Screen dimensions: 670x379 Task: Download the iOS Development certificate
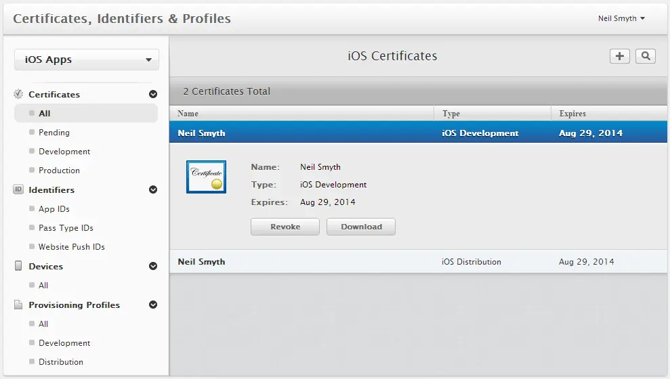click(361, 227)
